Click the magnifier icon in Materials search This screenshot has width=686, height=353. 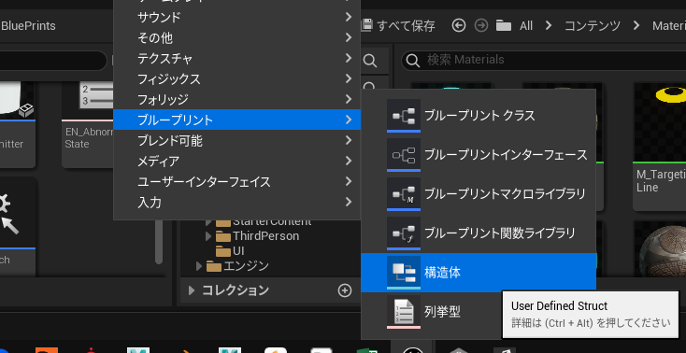(412, 61)
